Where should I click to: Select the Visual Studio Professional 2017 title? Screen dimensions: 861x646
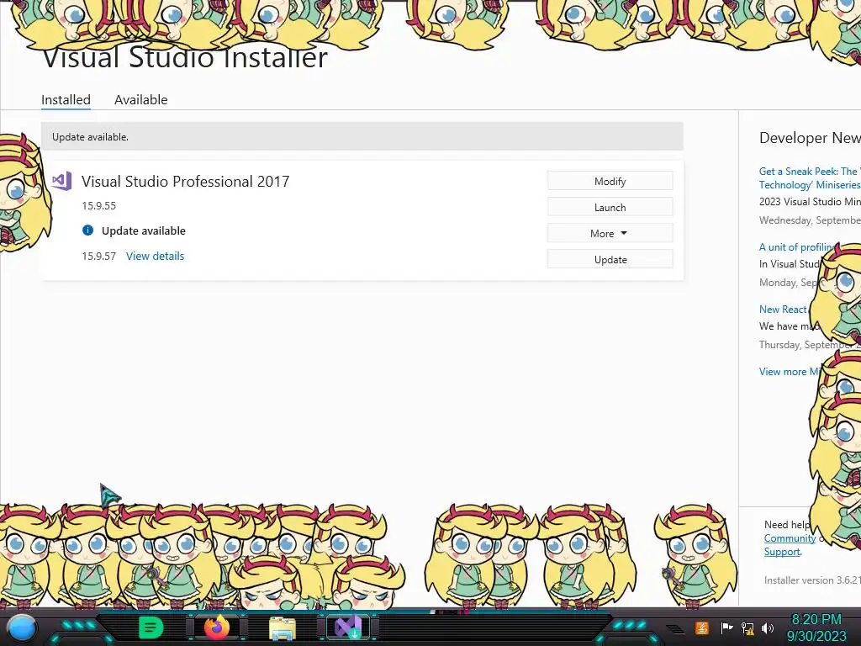(x=185, y=182)
